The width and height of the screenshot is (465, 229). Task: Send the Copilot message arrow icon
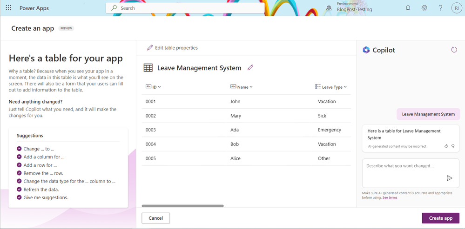450,178
